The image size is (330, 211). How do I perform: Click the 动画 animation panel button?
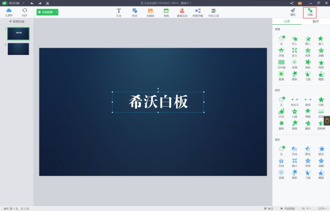pos(310,13)
